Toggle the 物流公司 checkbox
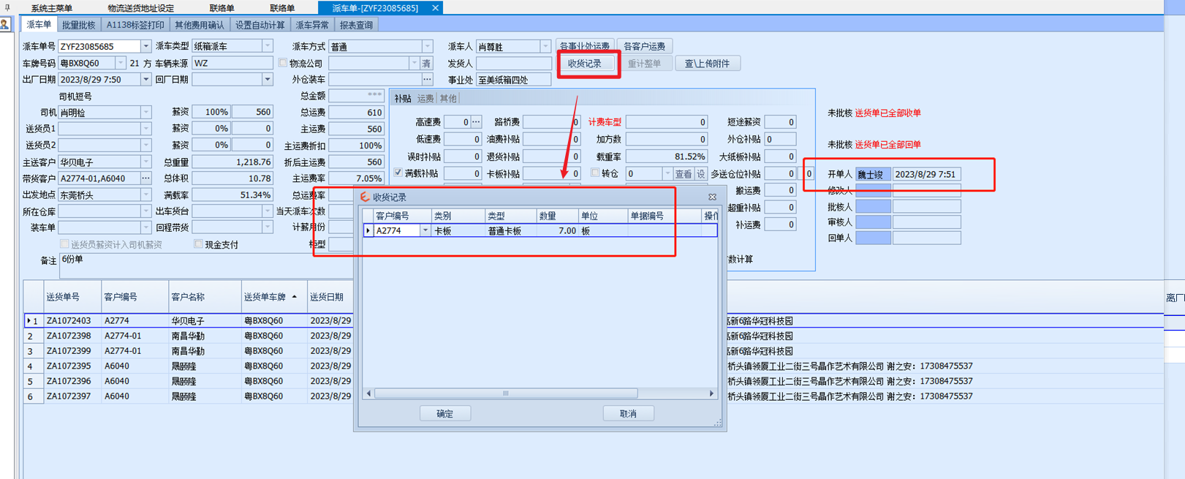Screen dimensions: 1185x479 (x=283, y=63)
